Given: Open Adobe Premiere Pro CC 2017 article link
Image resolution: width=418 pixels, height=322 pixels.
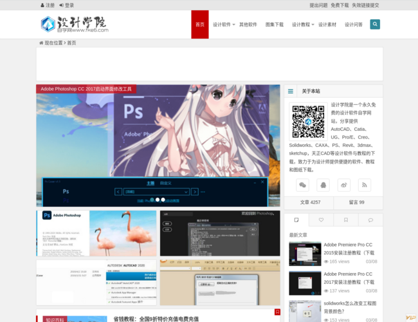Looking at the screenshot, I should [x=349, y=278].
